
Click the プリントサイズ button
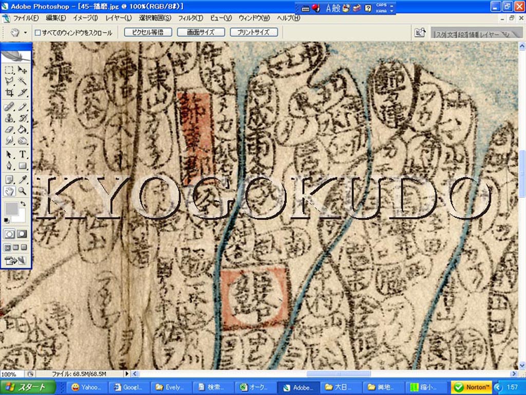click(x=254, y=32)
